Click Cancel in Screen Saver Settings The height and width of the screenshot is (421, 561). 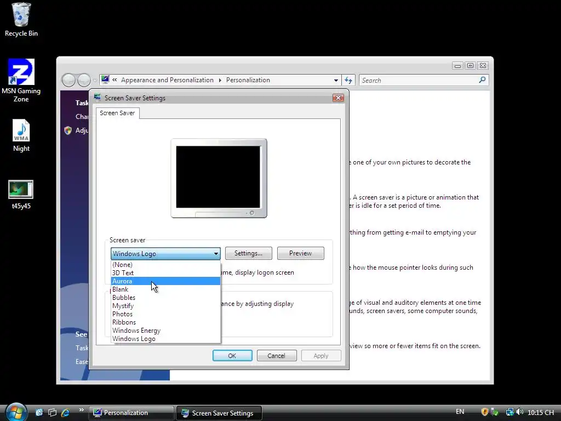[x=277, y=355]
